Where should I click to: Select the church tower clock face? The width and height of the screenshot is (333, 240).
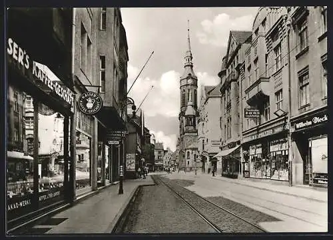(190, 81)
